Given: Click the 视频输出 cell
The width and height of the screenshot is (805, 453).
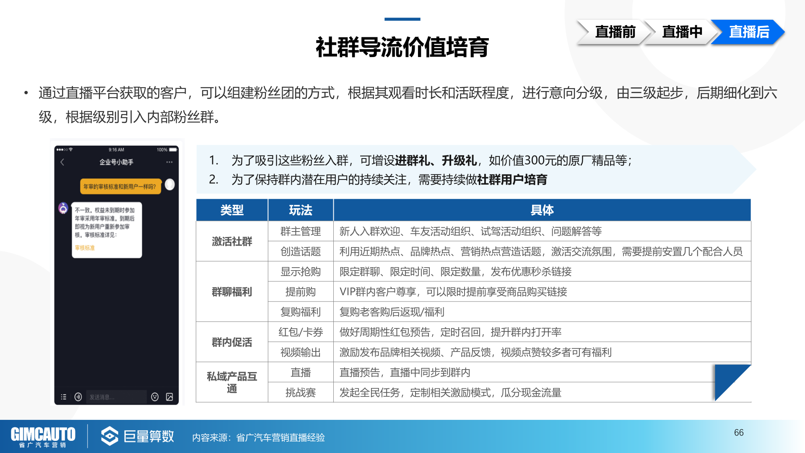Looking at the screenshot, I should click(301, 352).
